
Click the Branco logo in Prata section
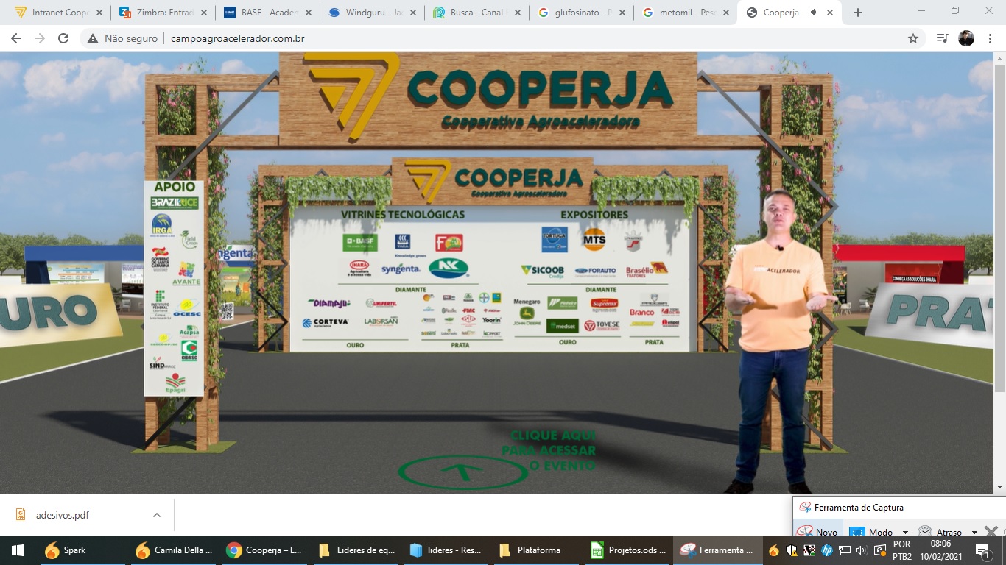pos(642,313)
